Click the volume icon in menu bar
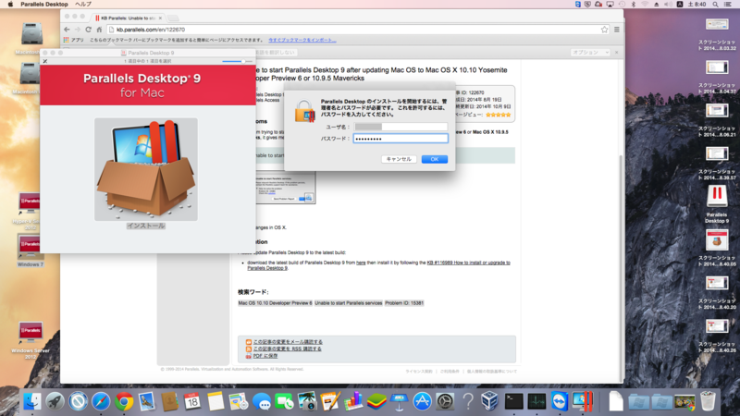740x416 pixels. pos(668,5)
